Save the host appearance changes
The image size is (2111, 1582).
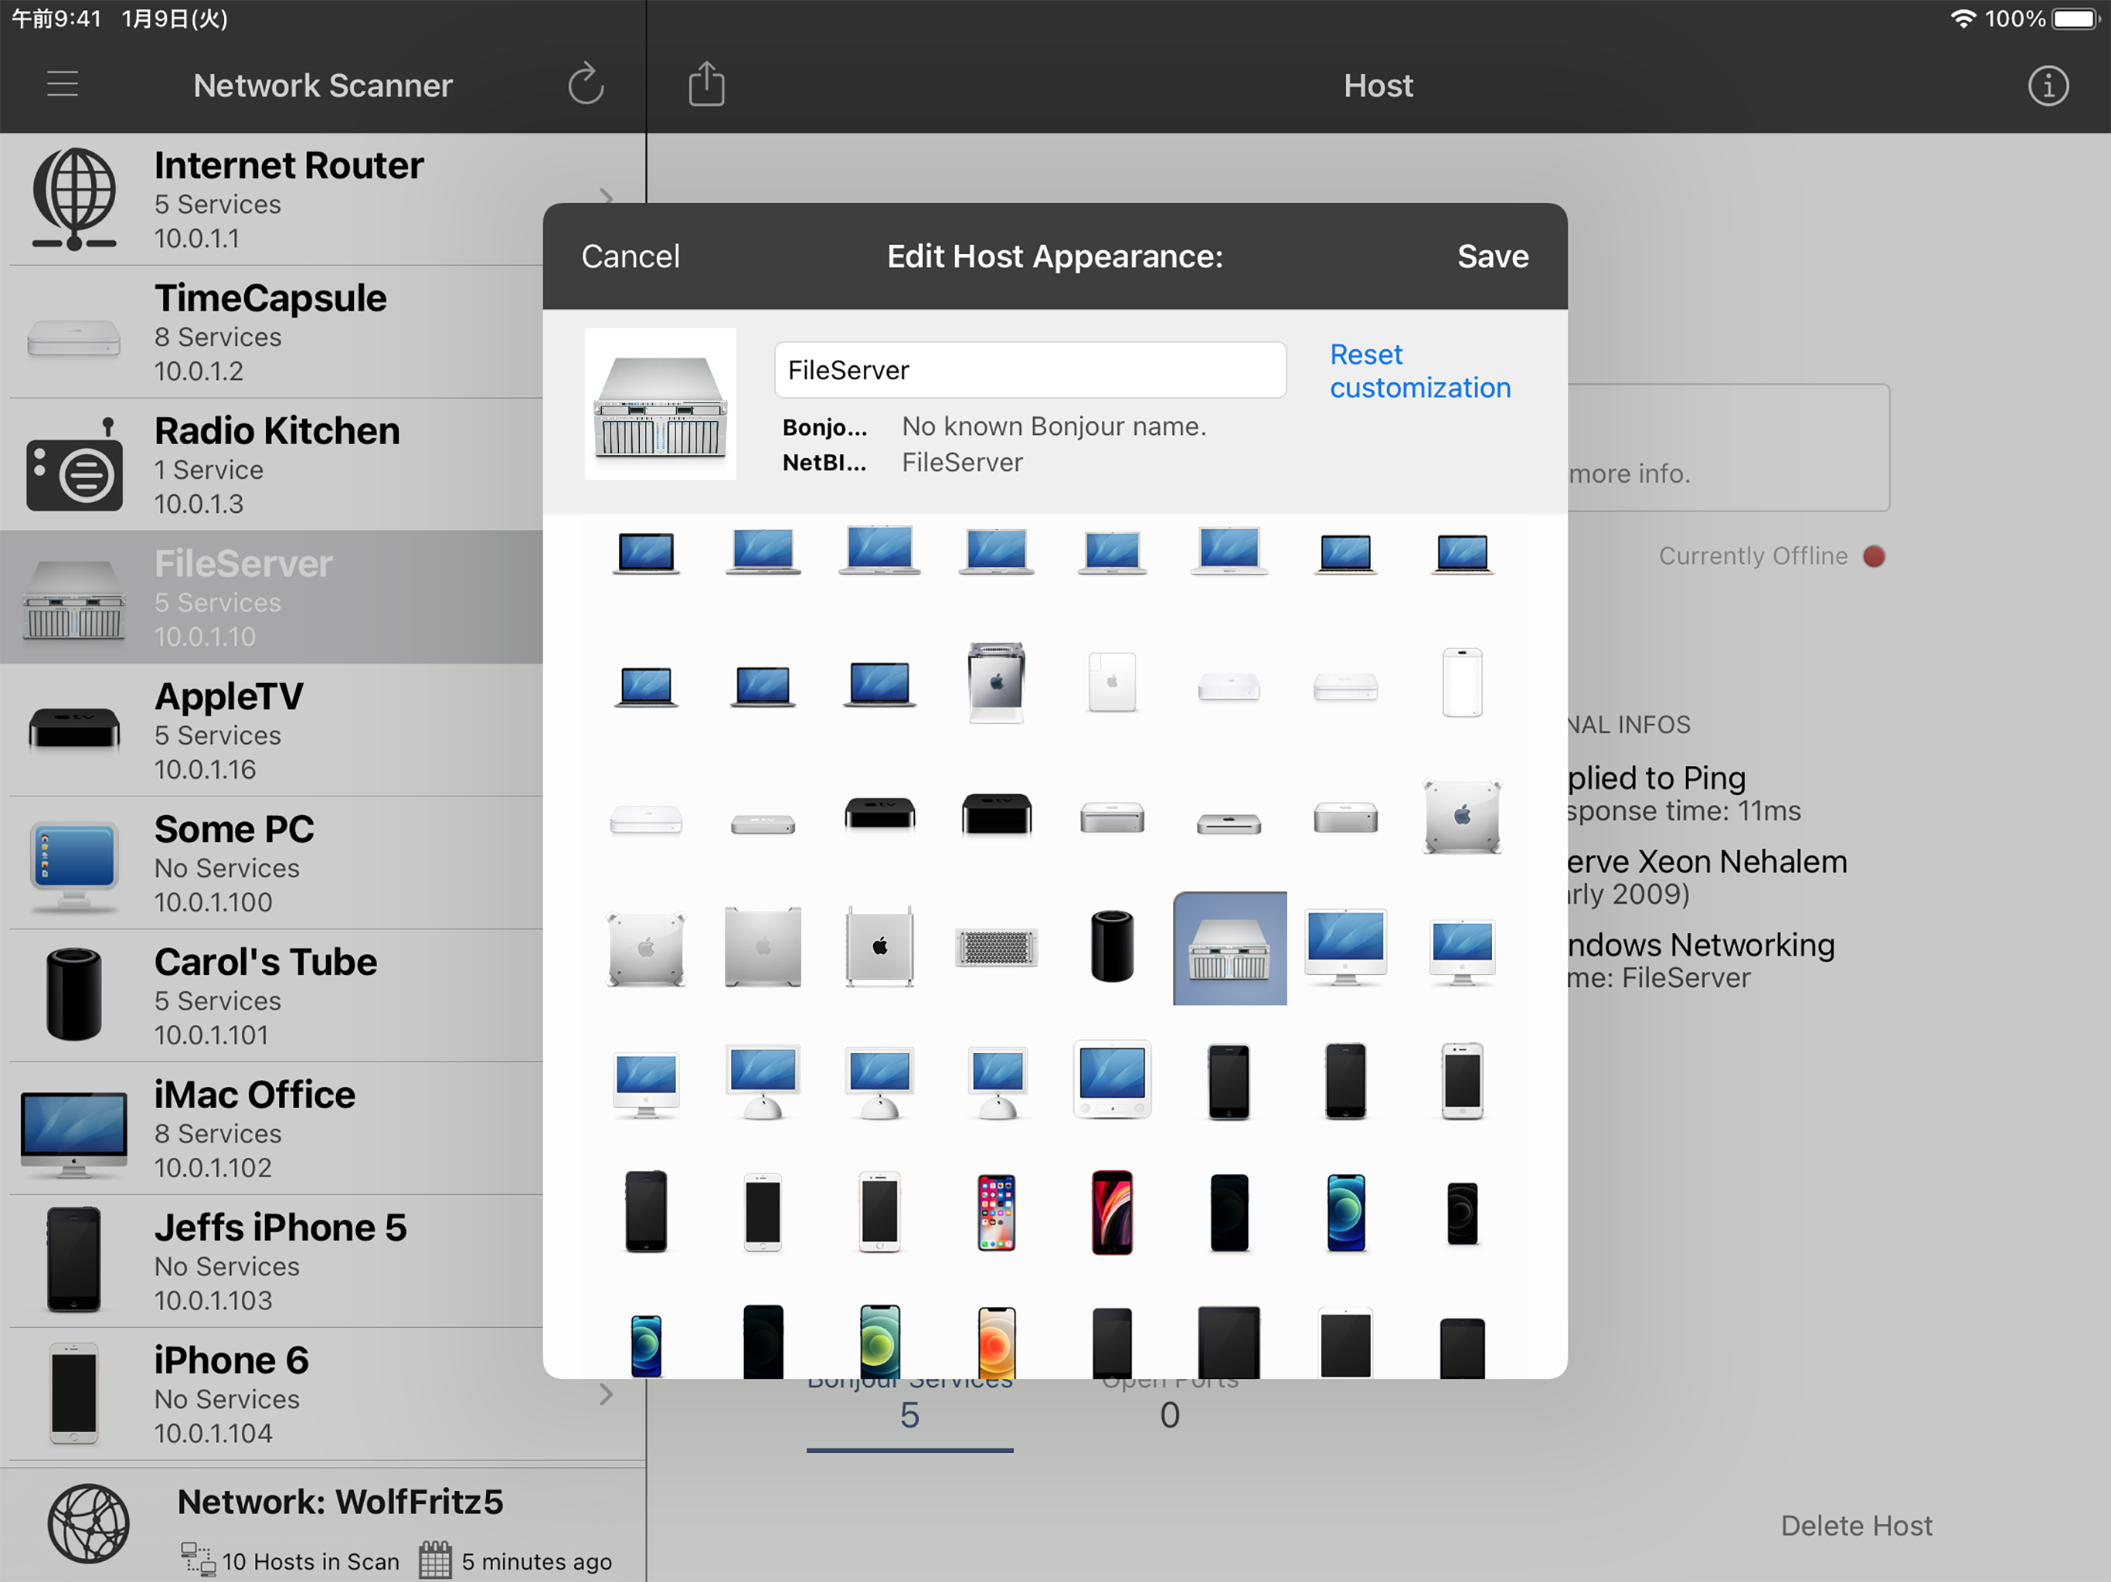pos(1493,256)
